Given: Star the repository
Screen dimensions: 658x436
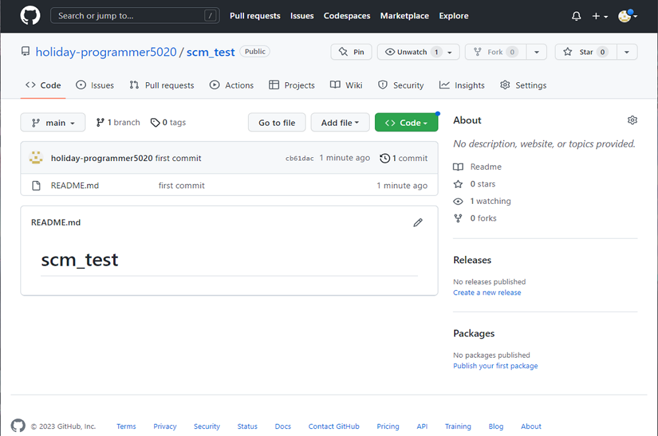Looking at the screenshot, I should 586,52.
